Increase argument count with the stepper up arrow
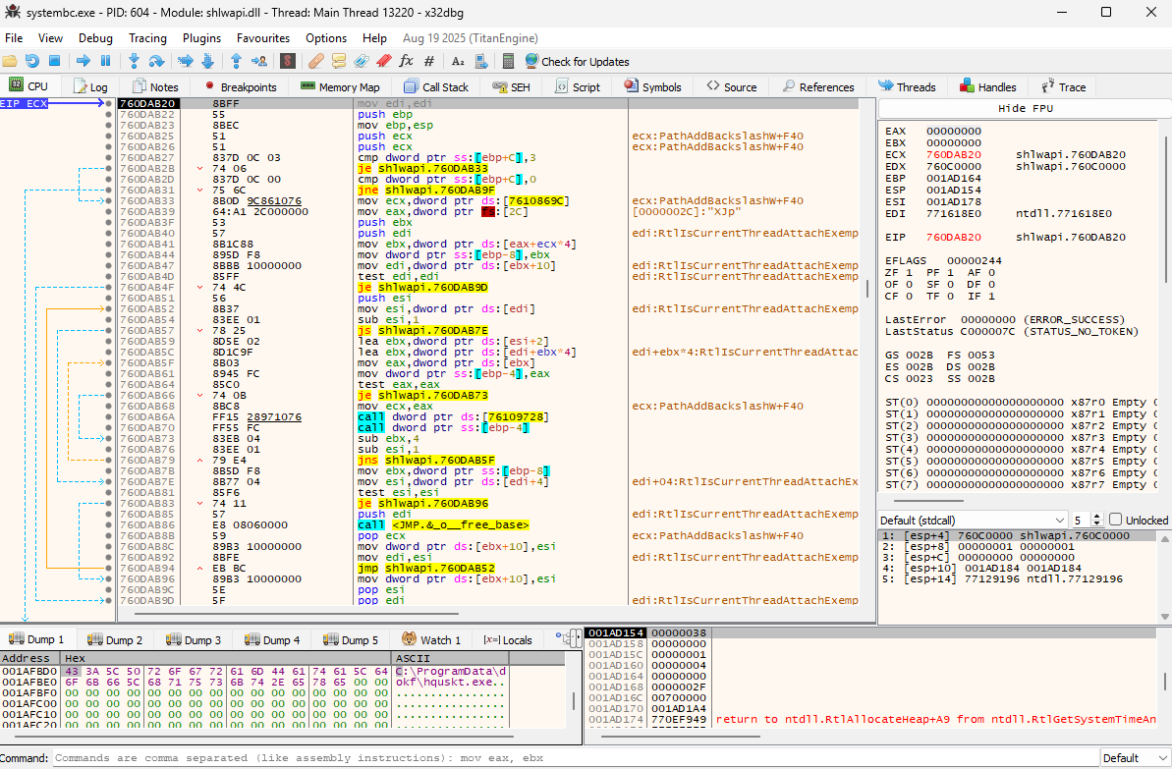Image resolution: width=1172 pixels, height=769 pixels. coord(1096,517)
